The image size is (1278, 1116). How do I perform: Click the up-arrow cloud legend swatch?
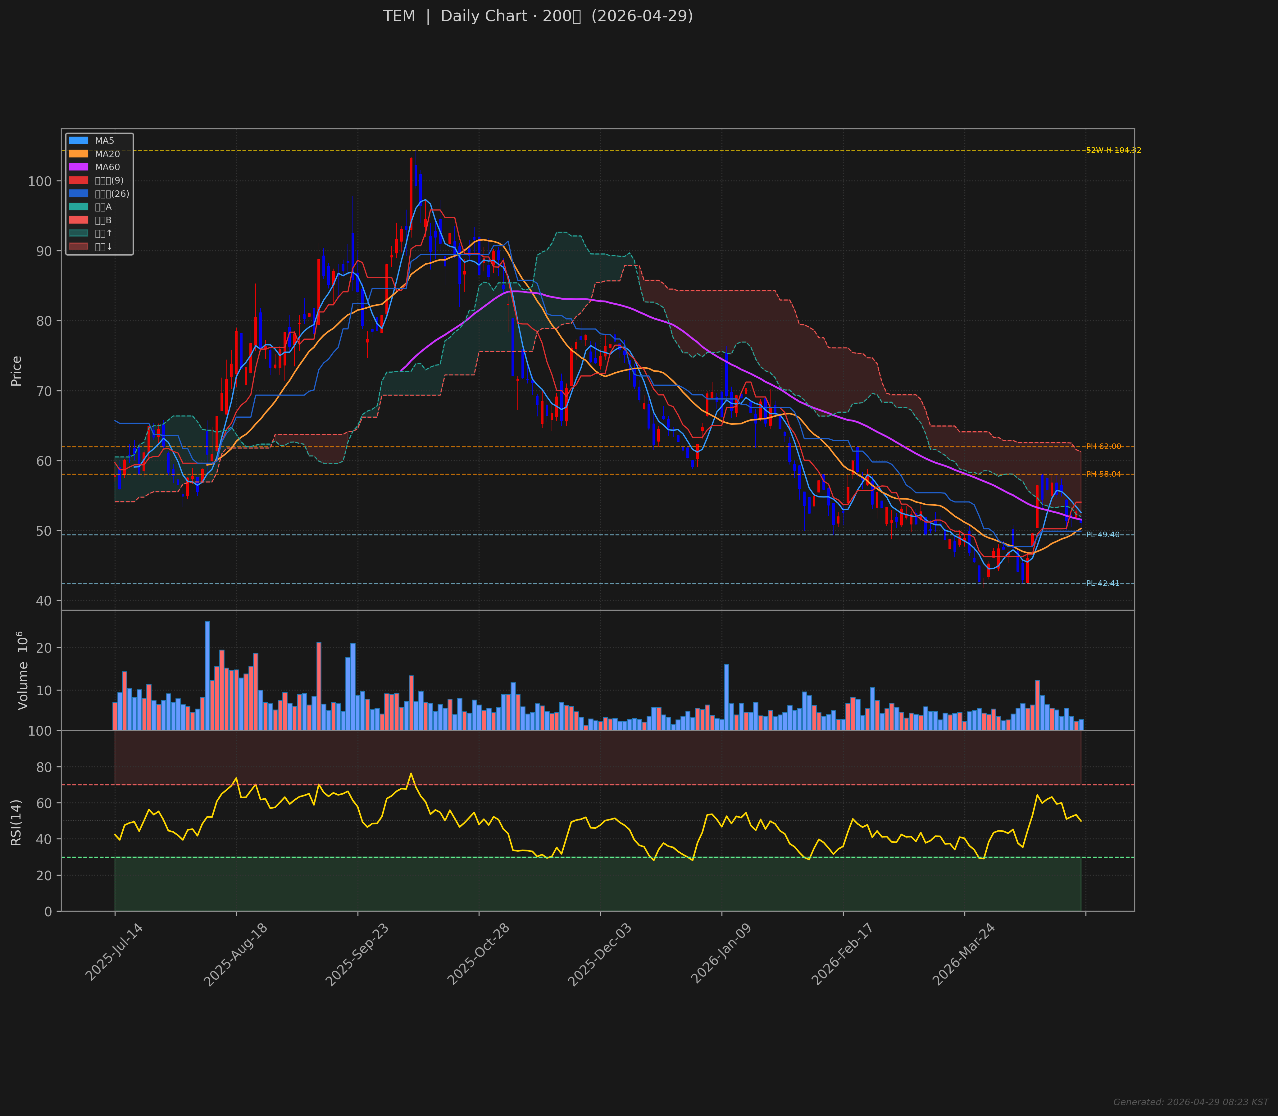click(79, 234)
